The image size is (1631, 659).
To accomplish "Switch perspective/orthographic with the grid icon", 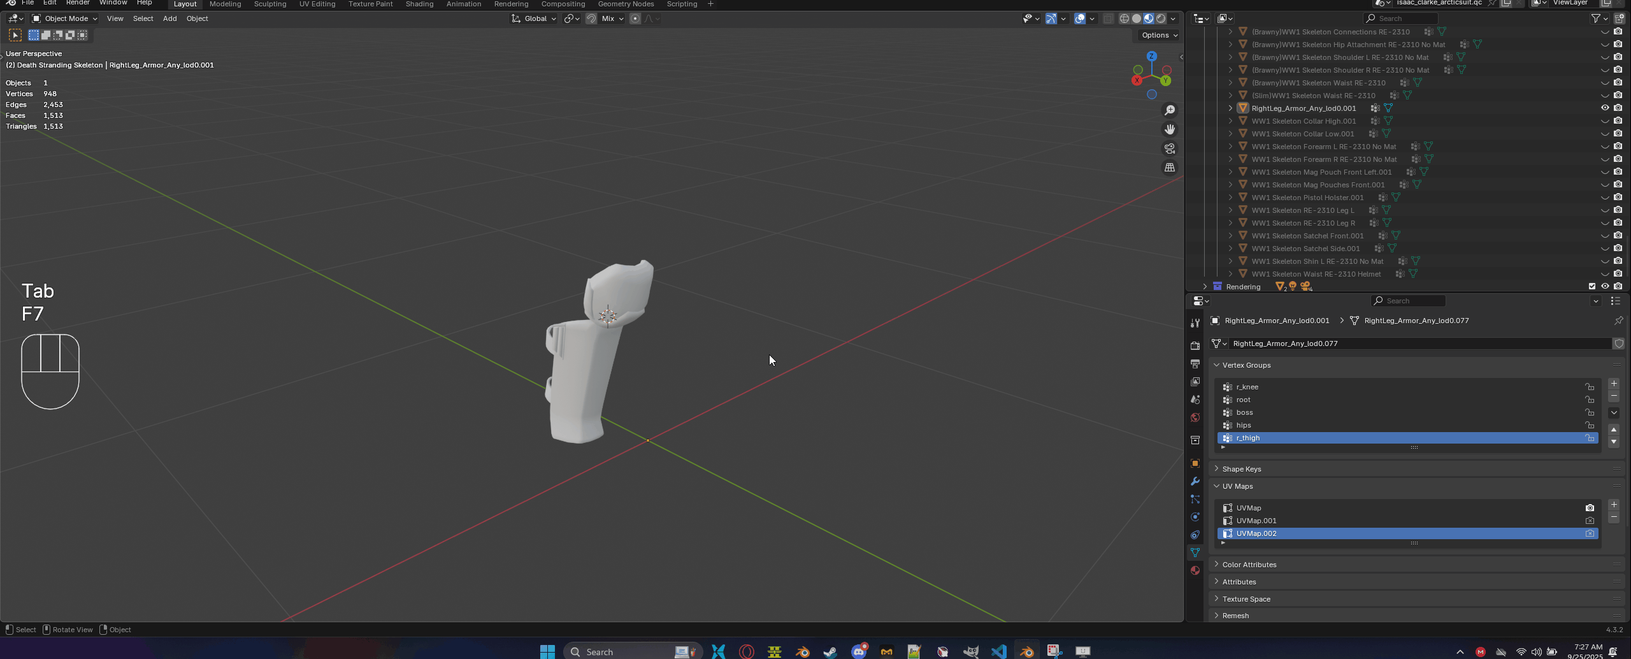I will tap(1170, 168).
